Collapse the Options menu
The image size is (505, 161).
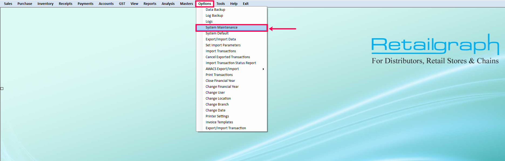pos(205,3)
